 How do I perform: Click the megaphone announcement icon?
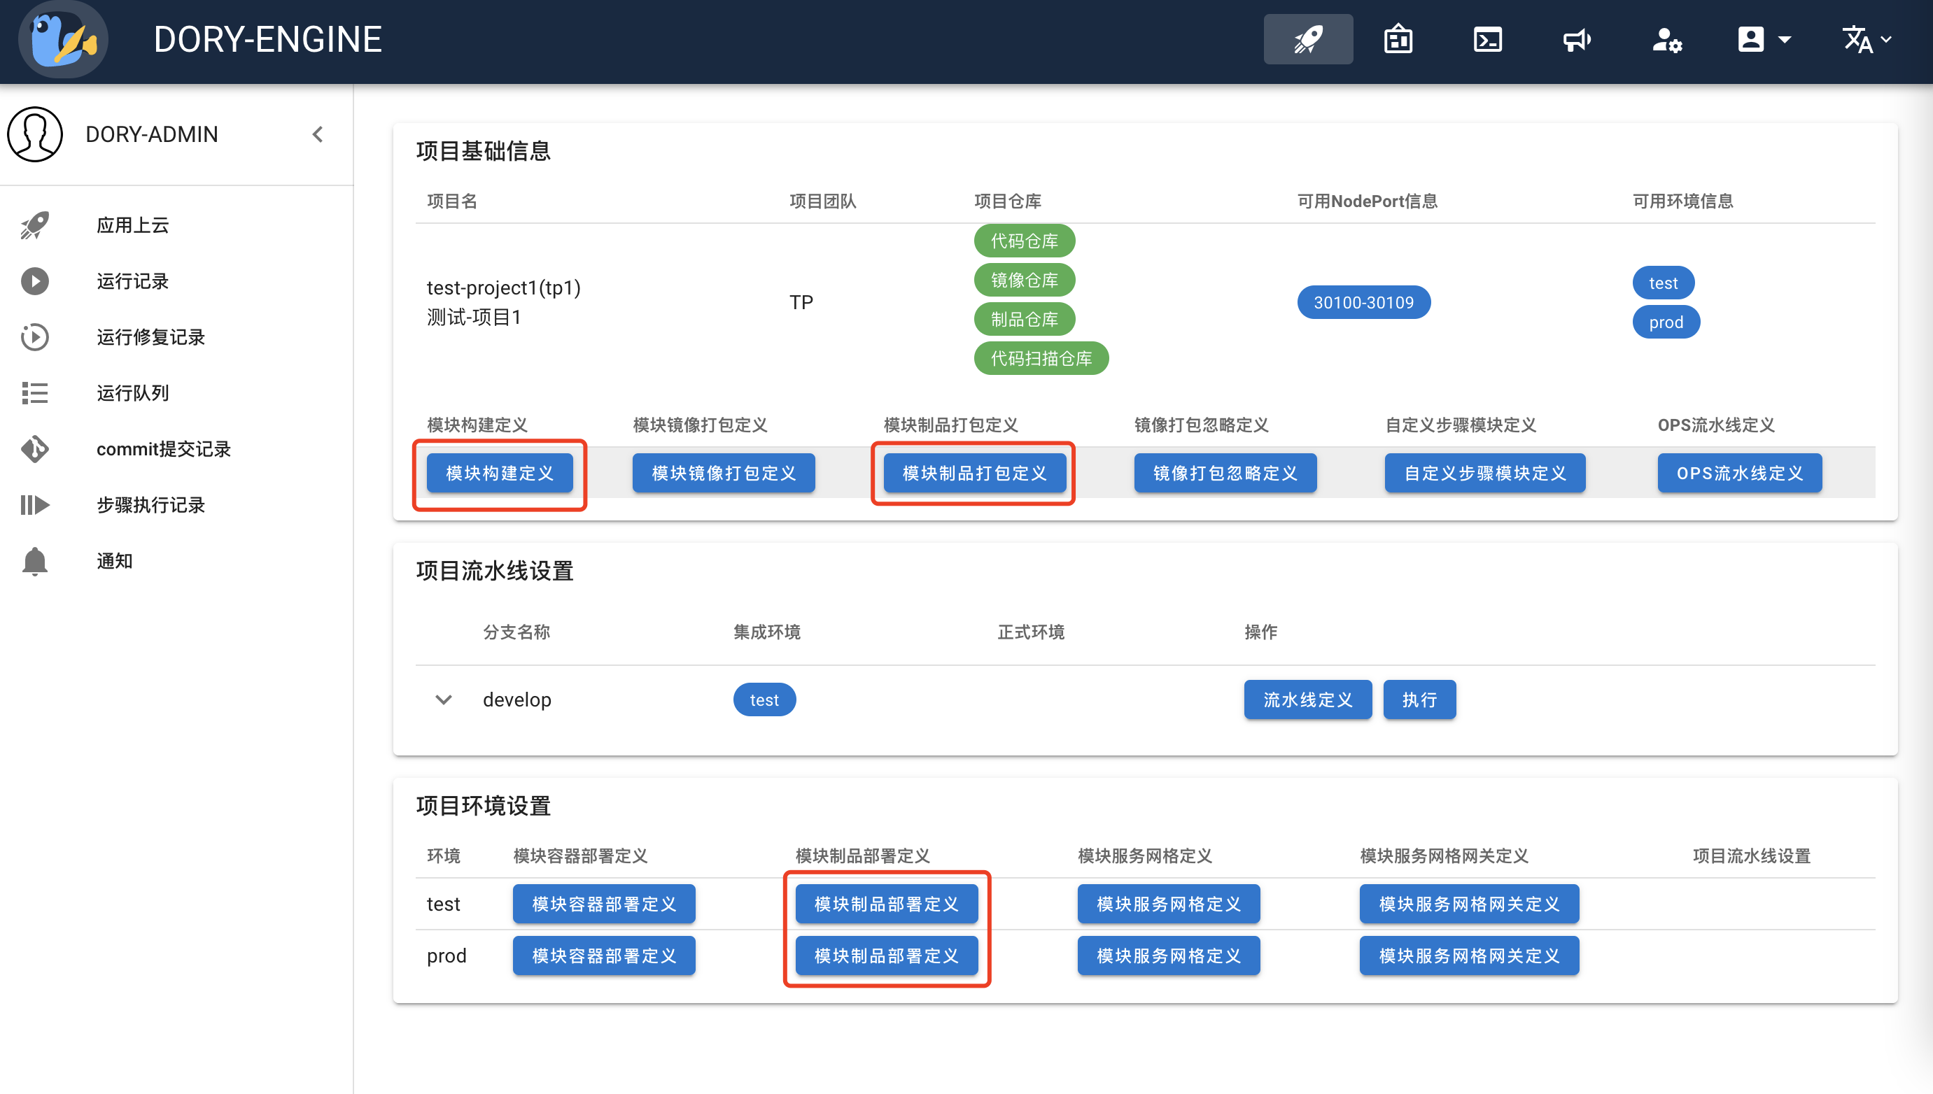[1577, 39]
